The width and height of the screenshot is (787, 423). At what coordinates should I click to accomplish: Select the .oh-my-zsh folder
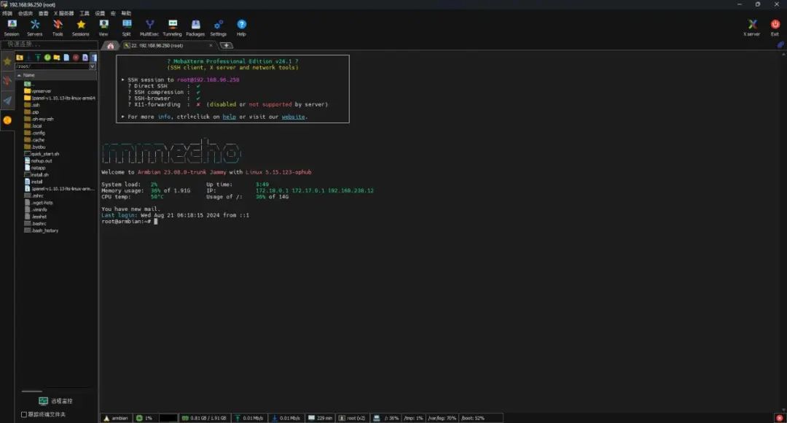pos(39,119)
